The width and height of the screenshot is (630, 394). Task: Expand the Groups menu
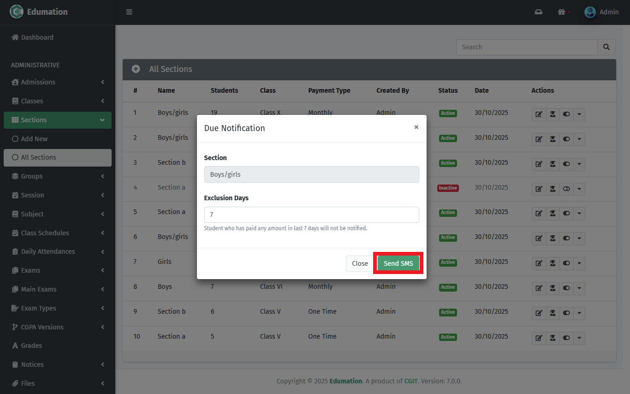pos(58,176)
